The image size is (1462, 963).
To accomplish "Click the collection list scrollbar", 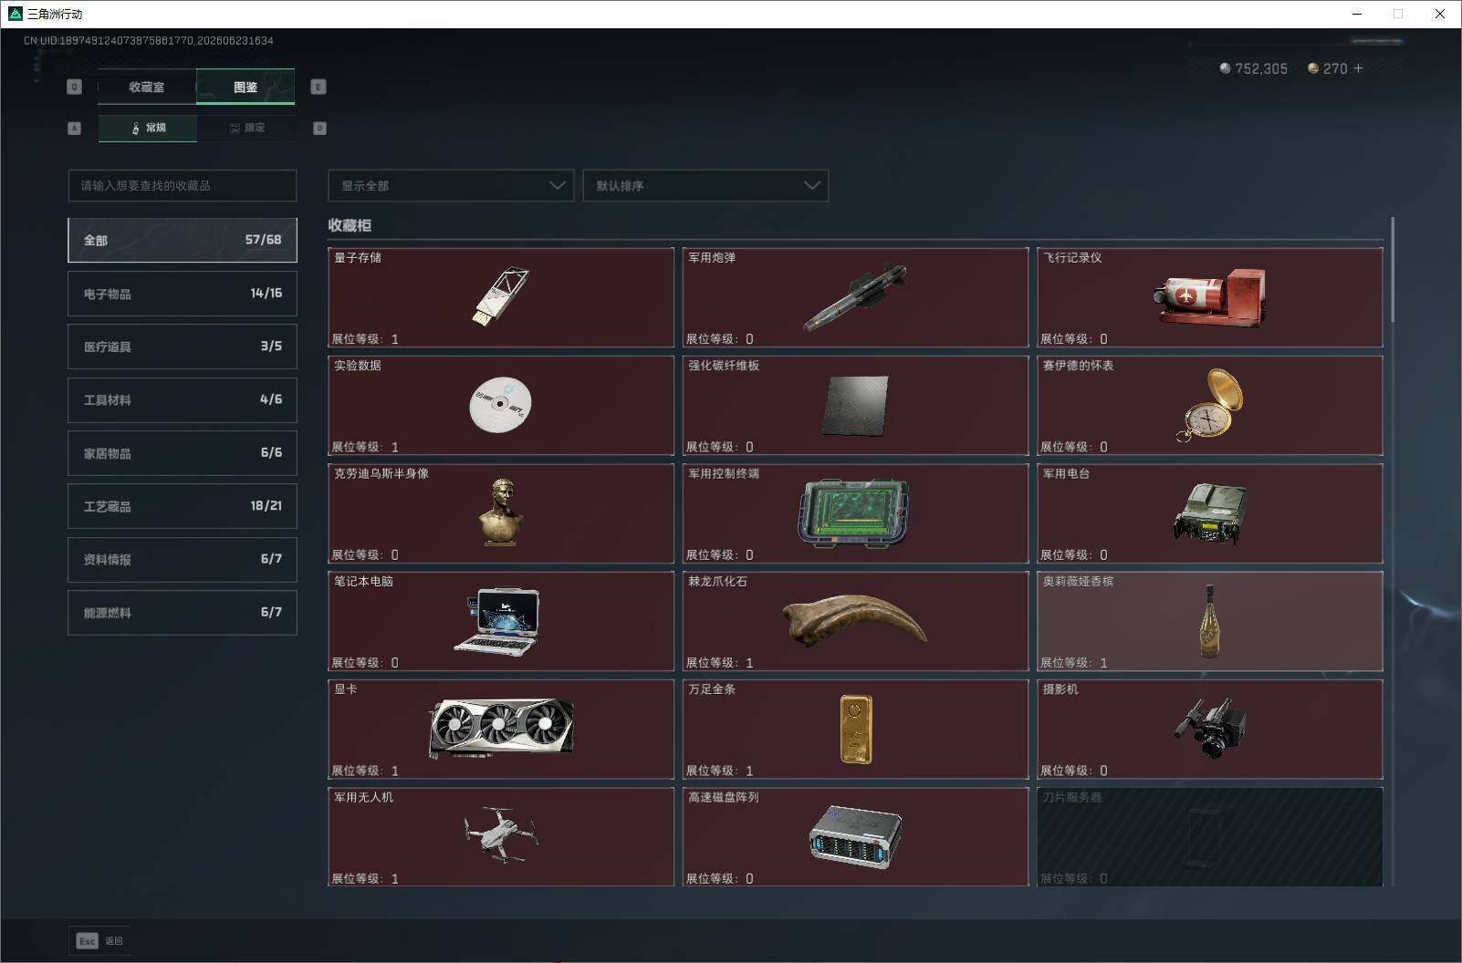I will pyautogui.click(x=1393, y=269).
